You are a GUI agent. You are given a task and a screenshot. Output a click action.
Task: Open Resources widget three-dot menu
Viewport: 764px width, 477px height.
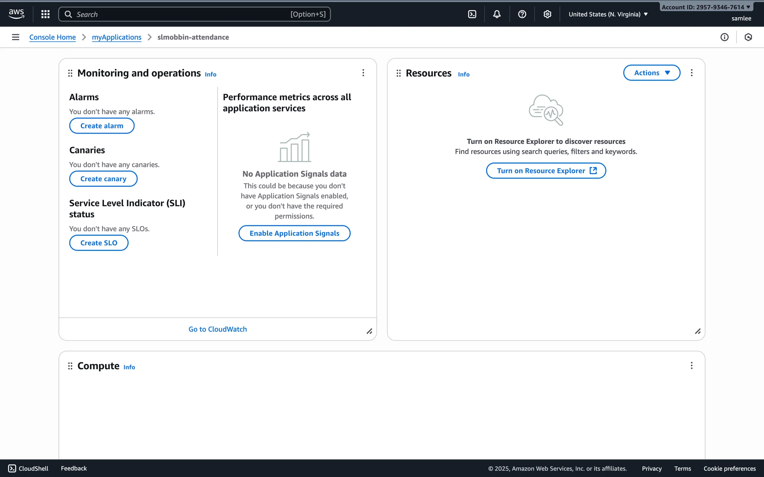[692, 73]
